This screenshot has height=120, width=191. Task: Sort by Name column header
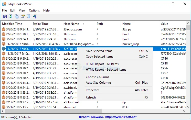[140, 24]
